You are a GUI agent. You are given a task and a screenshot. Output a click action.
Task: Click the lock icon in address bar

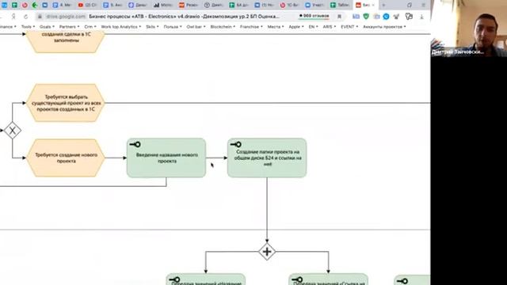click(40, 16)
